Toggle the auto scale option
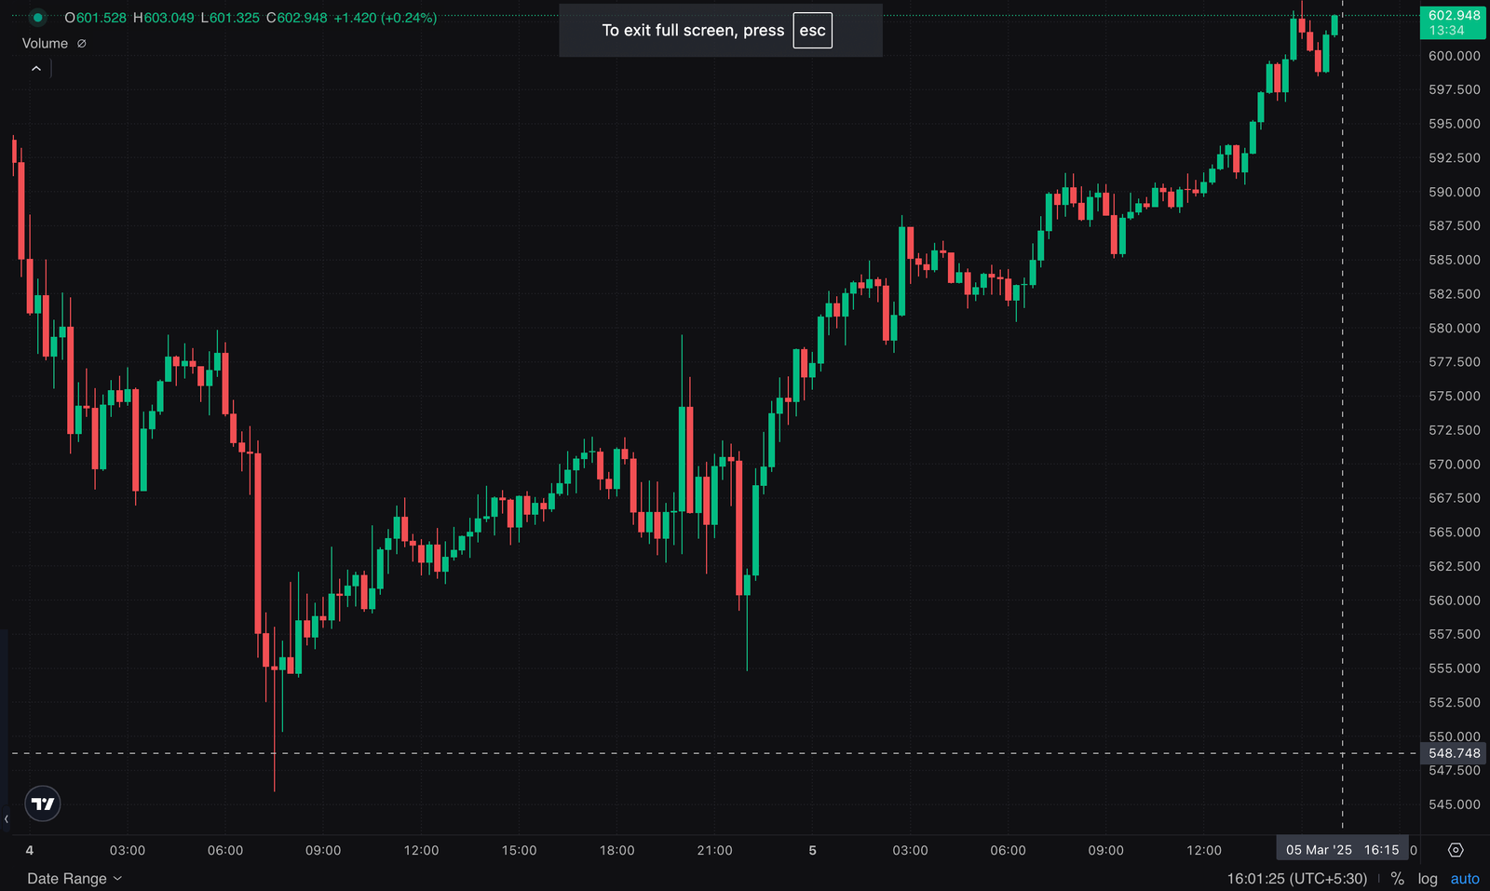This screenshot has width=1490, height=891. click(1465, 878)
